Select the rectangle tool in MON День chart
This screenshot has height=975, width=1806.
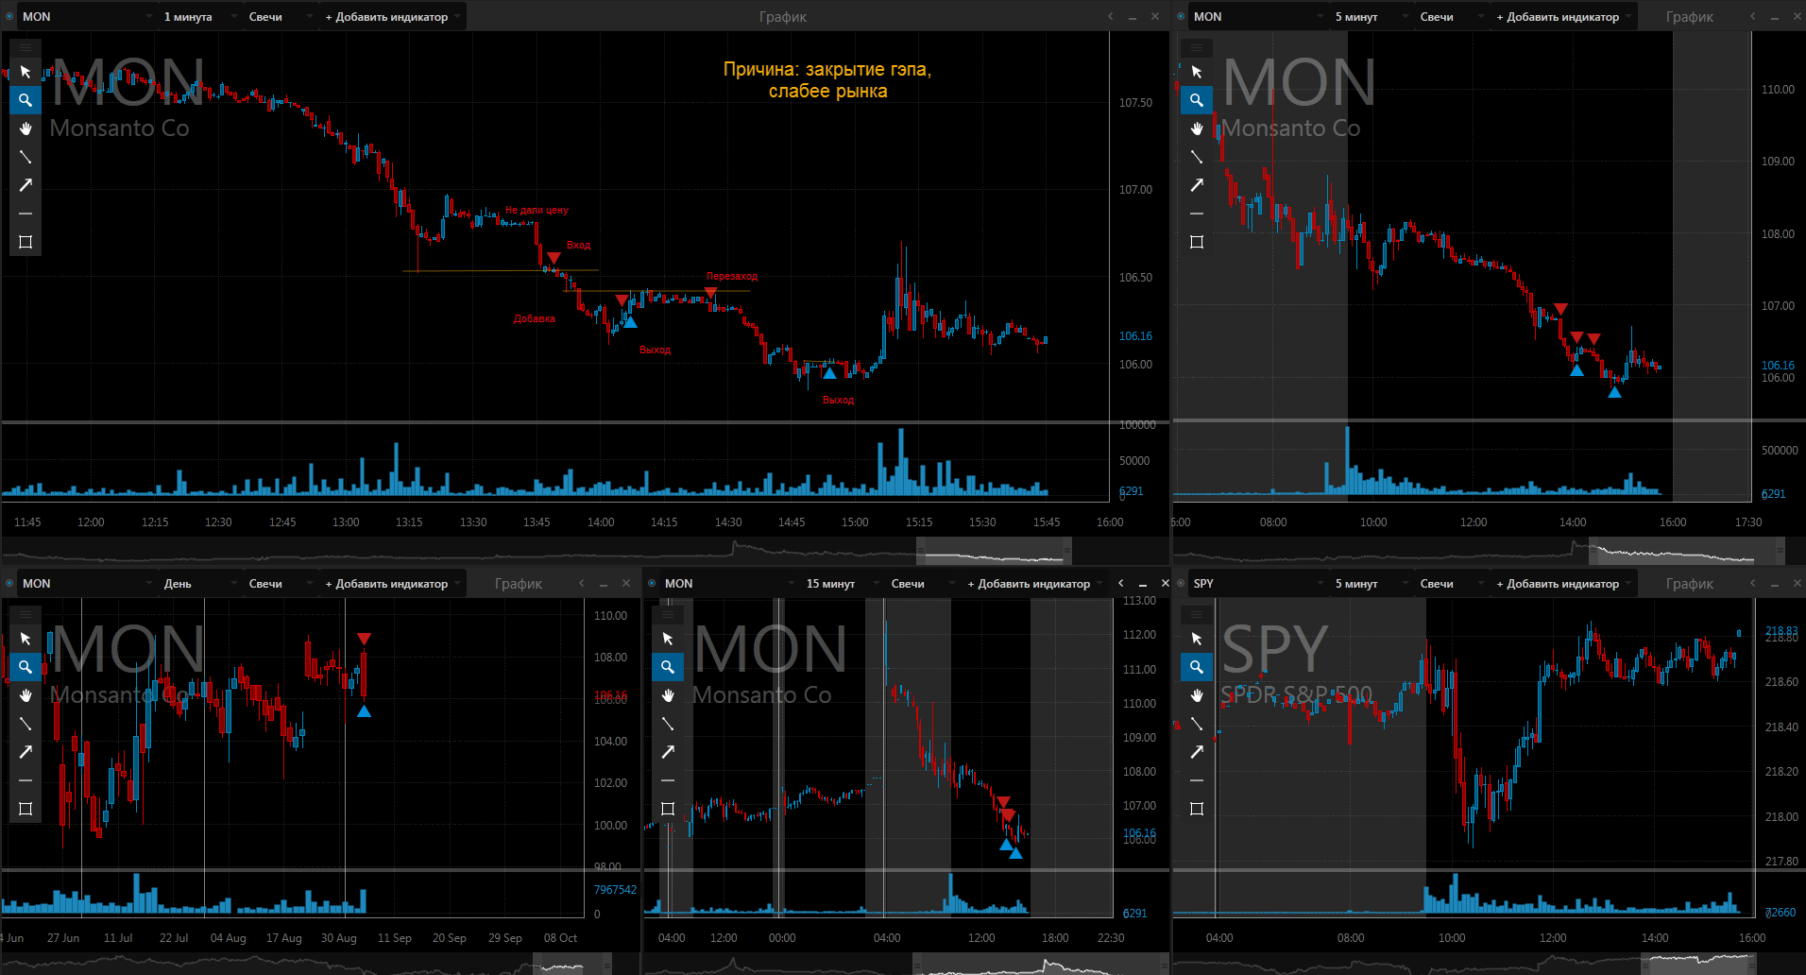pyautogui.click(x=26, y=809)
